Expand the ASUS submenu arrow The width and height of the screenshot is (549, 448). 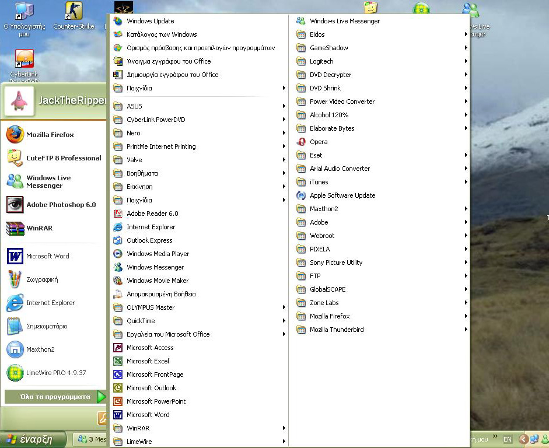[x=284, y=106]
